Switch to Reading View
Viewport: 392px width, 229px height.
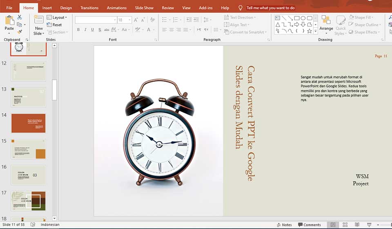(357, 225)
